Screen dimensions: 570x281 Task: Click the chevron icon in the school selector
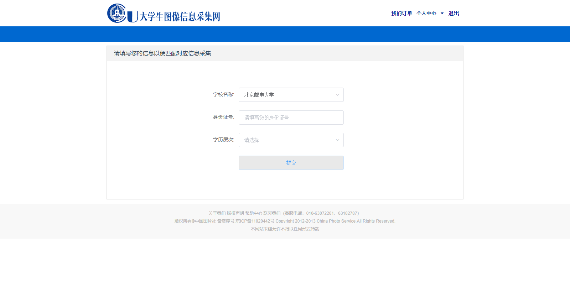(337, 95)
